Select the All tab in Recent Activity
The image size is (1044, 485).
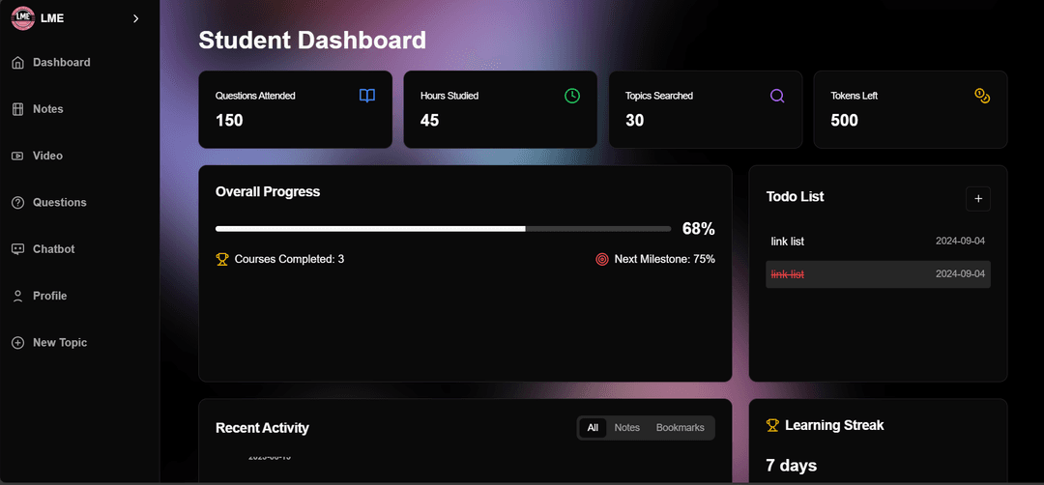593,427
